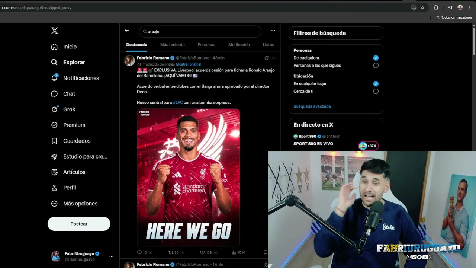476x268 pixels.
Task: Open search options three-dot menu
Action: [273, 31]
